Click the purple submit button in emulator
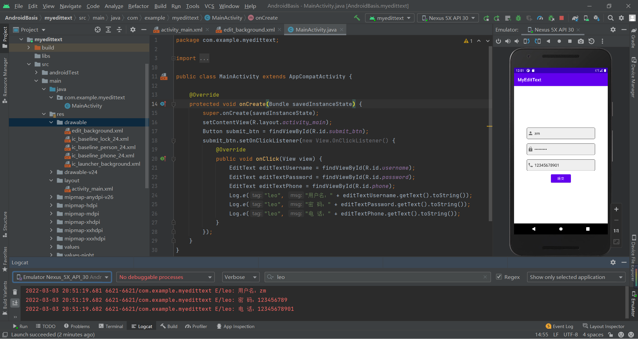This screenshot has width=638, height=339. point(561,179)
